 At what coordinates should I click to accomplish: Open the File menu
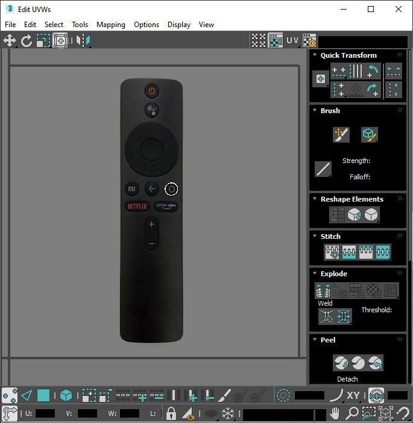point(10,25)
